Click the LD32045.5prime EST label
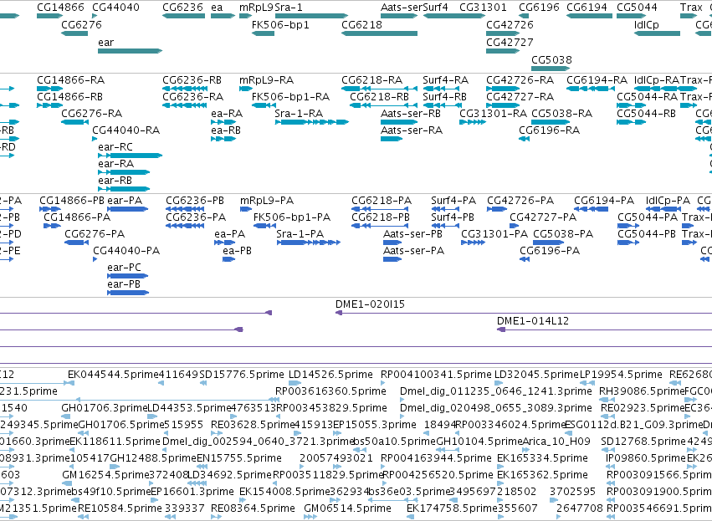The height and width of the screenshot is (521, 712). 537,375
